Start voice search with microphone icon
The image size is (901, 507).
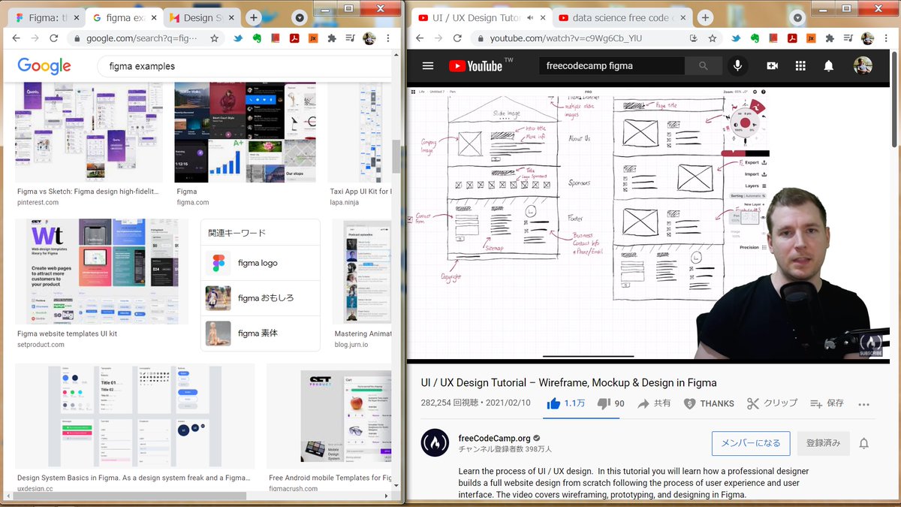click(x=737, y=66)
